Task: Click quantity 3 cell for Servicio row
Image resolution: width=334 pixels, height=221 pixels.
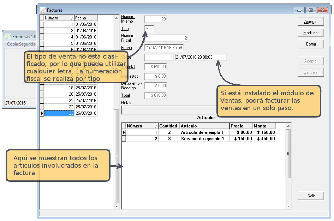Action: (169, 139)
